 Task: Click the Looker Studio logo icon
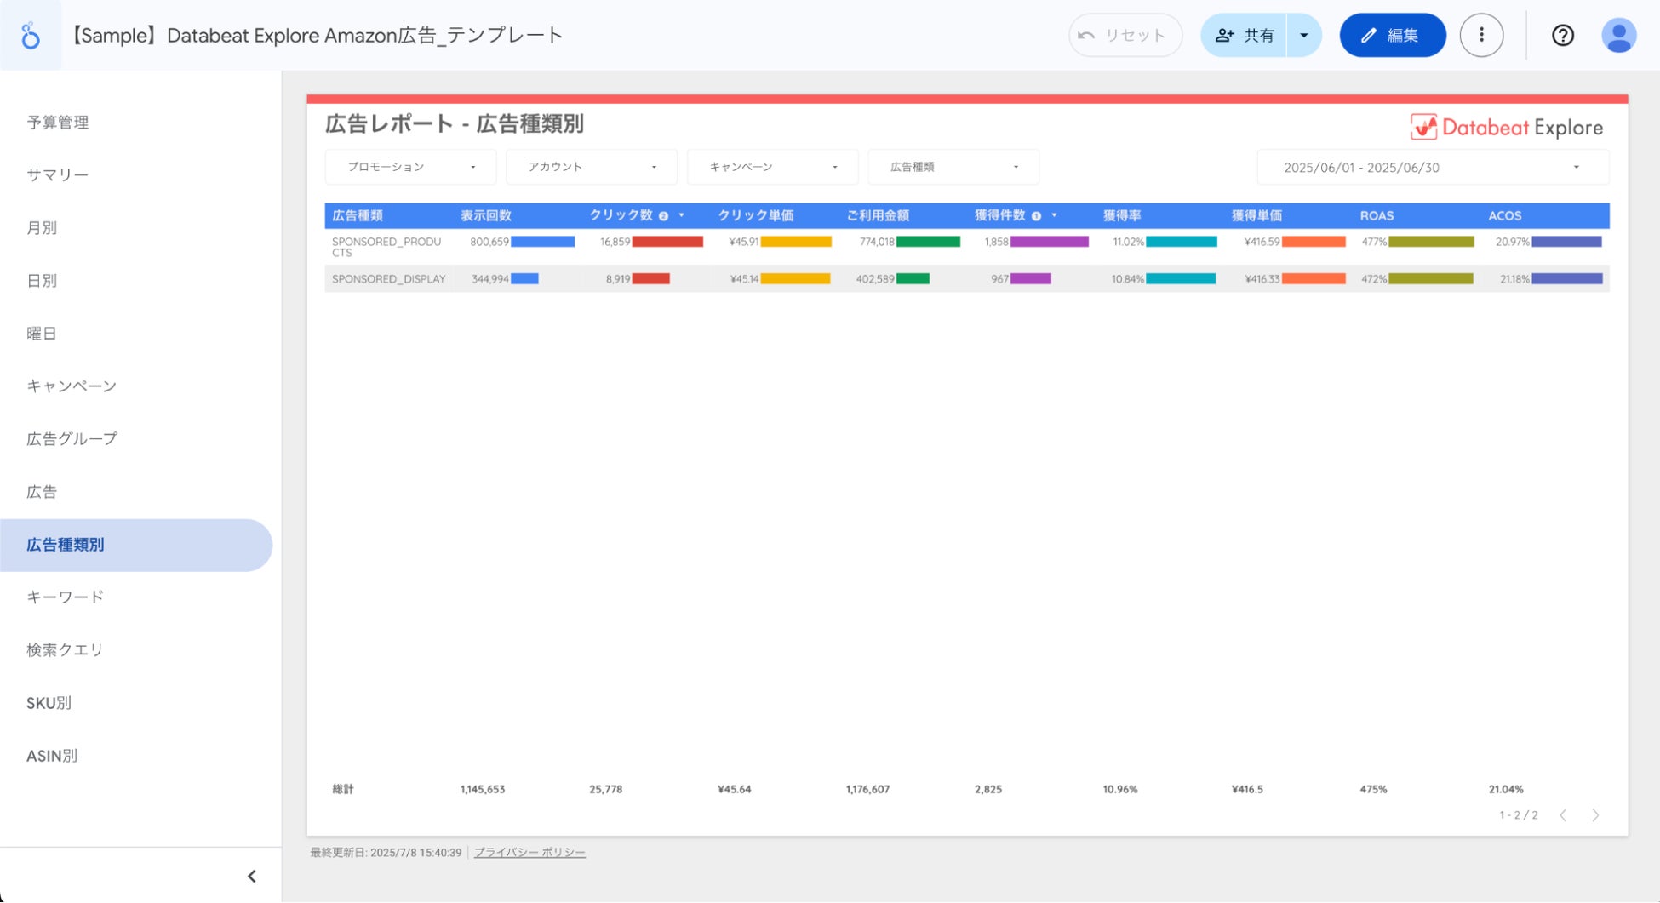31,36
